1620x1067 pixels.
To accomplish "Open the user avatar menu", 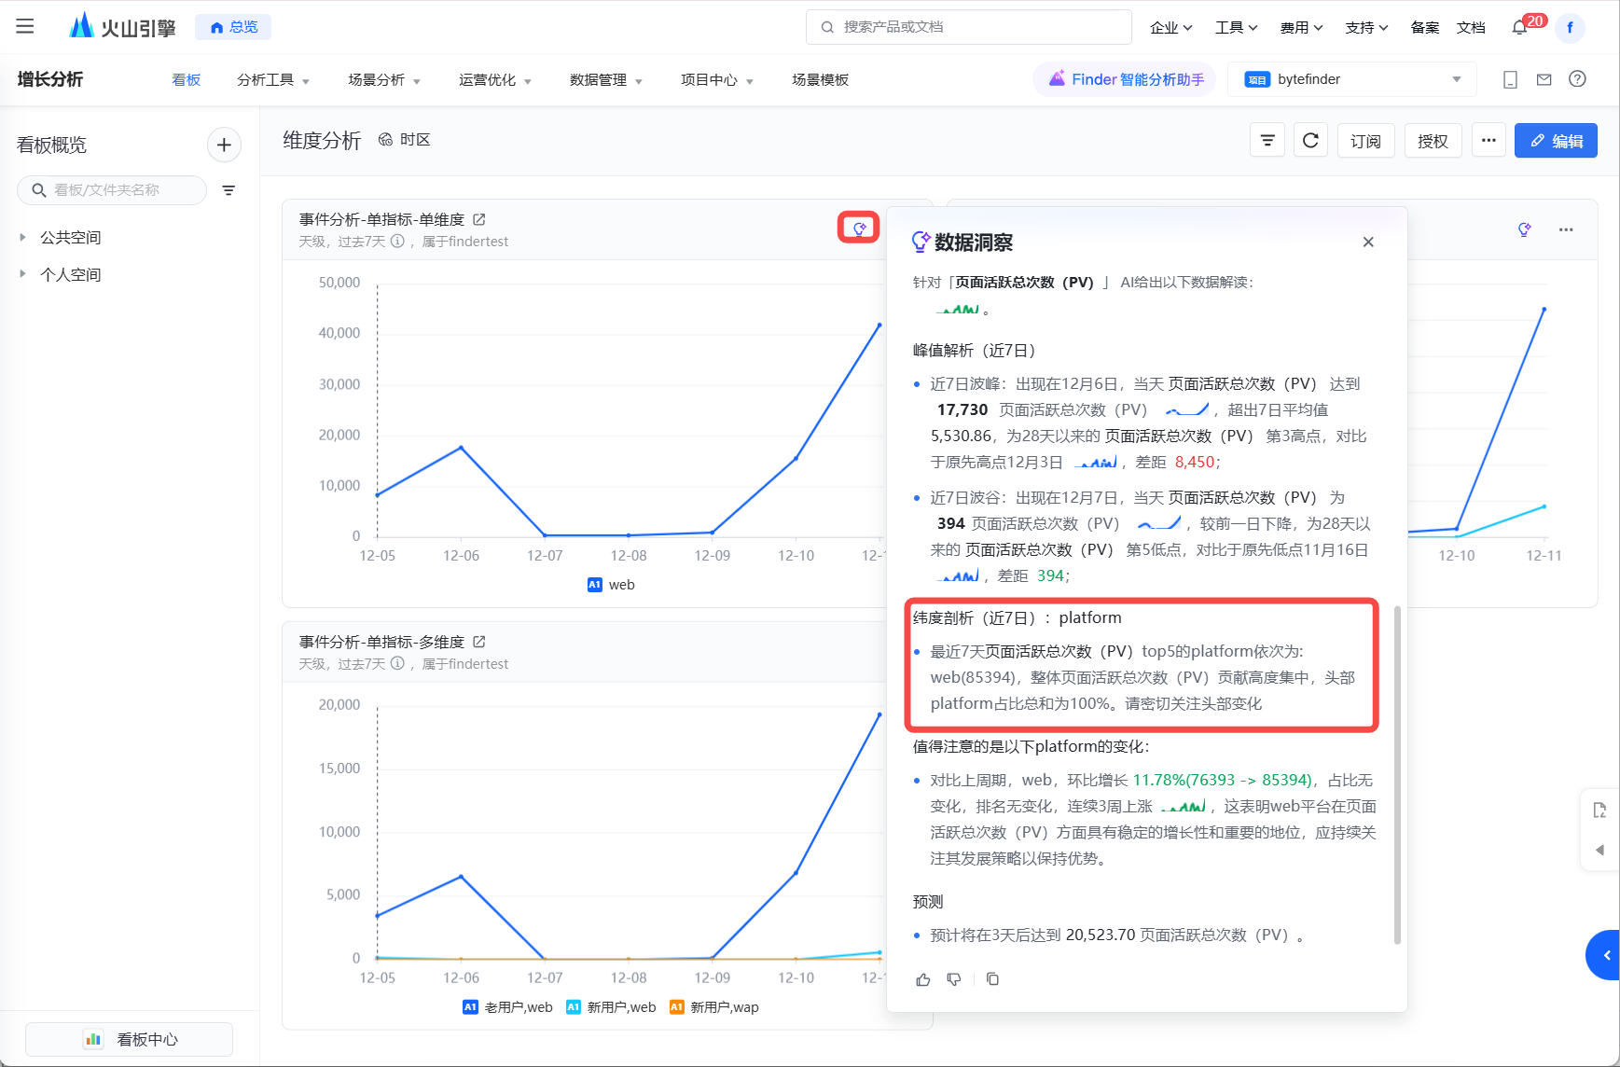I will coord(1570,28).
